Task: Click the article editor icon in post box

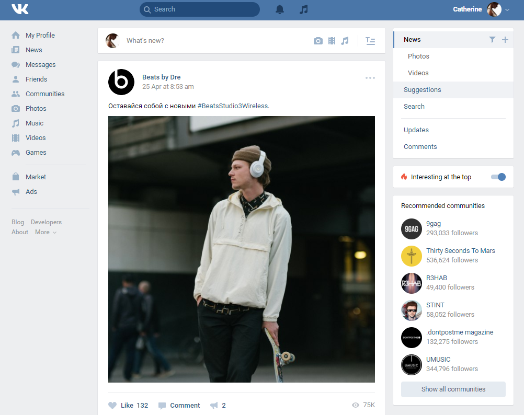Action: click(x=370, y=41)
